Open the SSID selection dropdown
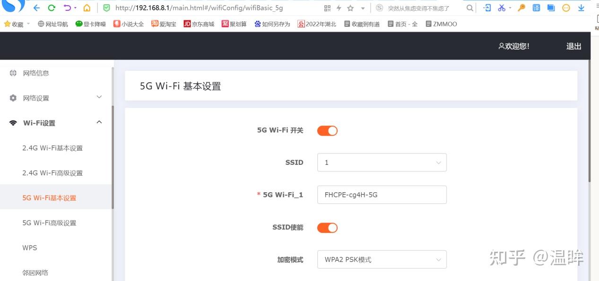Viewport: 599px width, 281px height. 382,162
